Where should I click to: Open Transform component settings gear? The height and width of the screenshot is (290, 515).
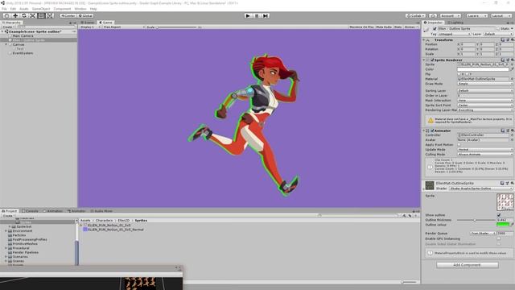pyautogui.click(x=512, y=39)
